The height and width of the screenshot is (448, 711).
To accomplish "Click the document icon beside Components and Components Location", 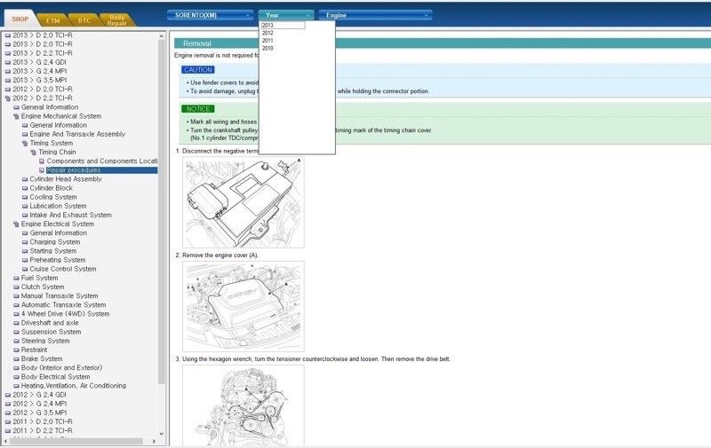I will [x=42, y=161].
